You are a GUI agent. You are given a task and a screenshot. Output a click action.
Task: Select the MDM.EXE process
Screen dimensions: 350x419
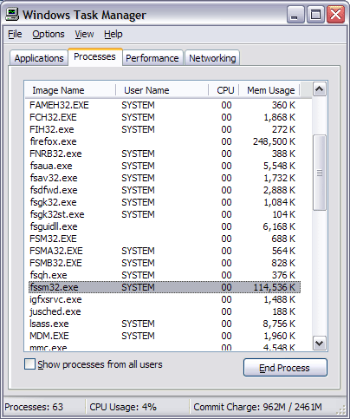[165, 336]
